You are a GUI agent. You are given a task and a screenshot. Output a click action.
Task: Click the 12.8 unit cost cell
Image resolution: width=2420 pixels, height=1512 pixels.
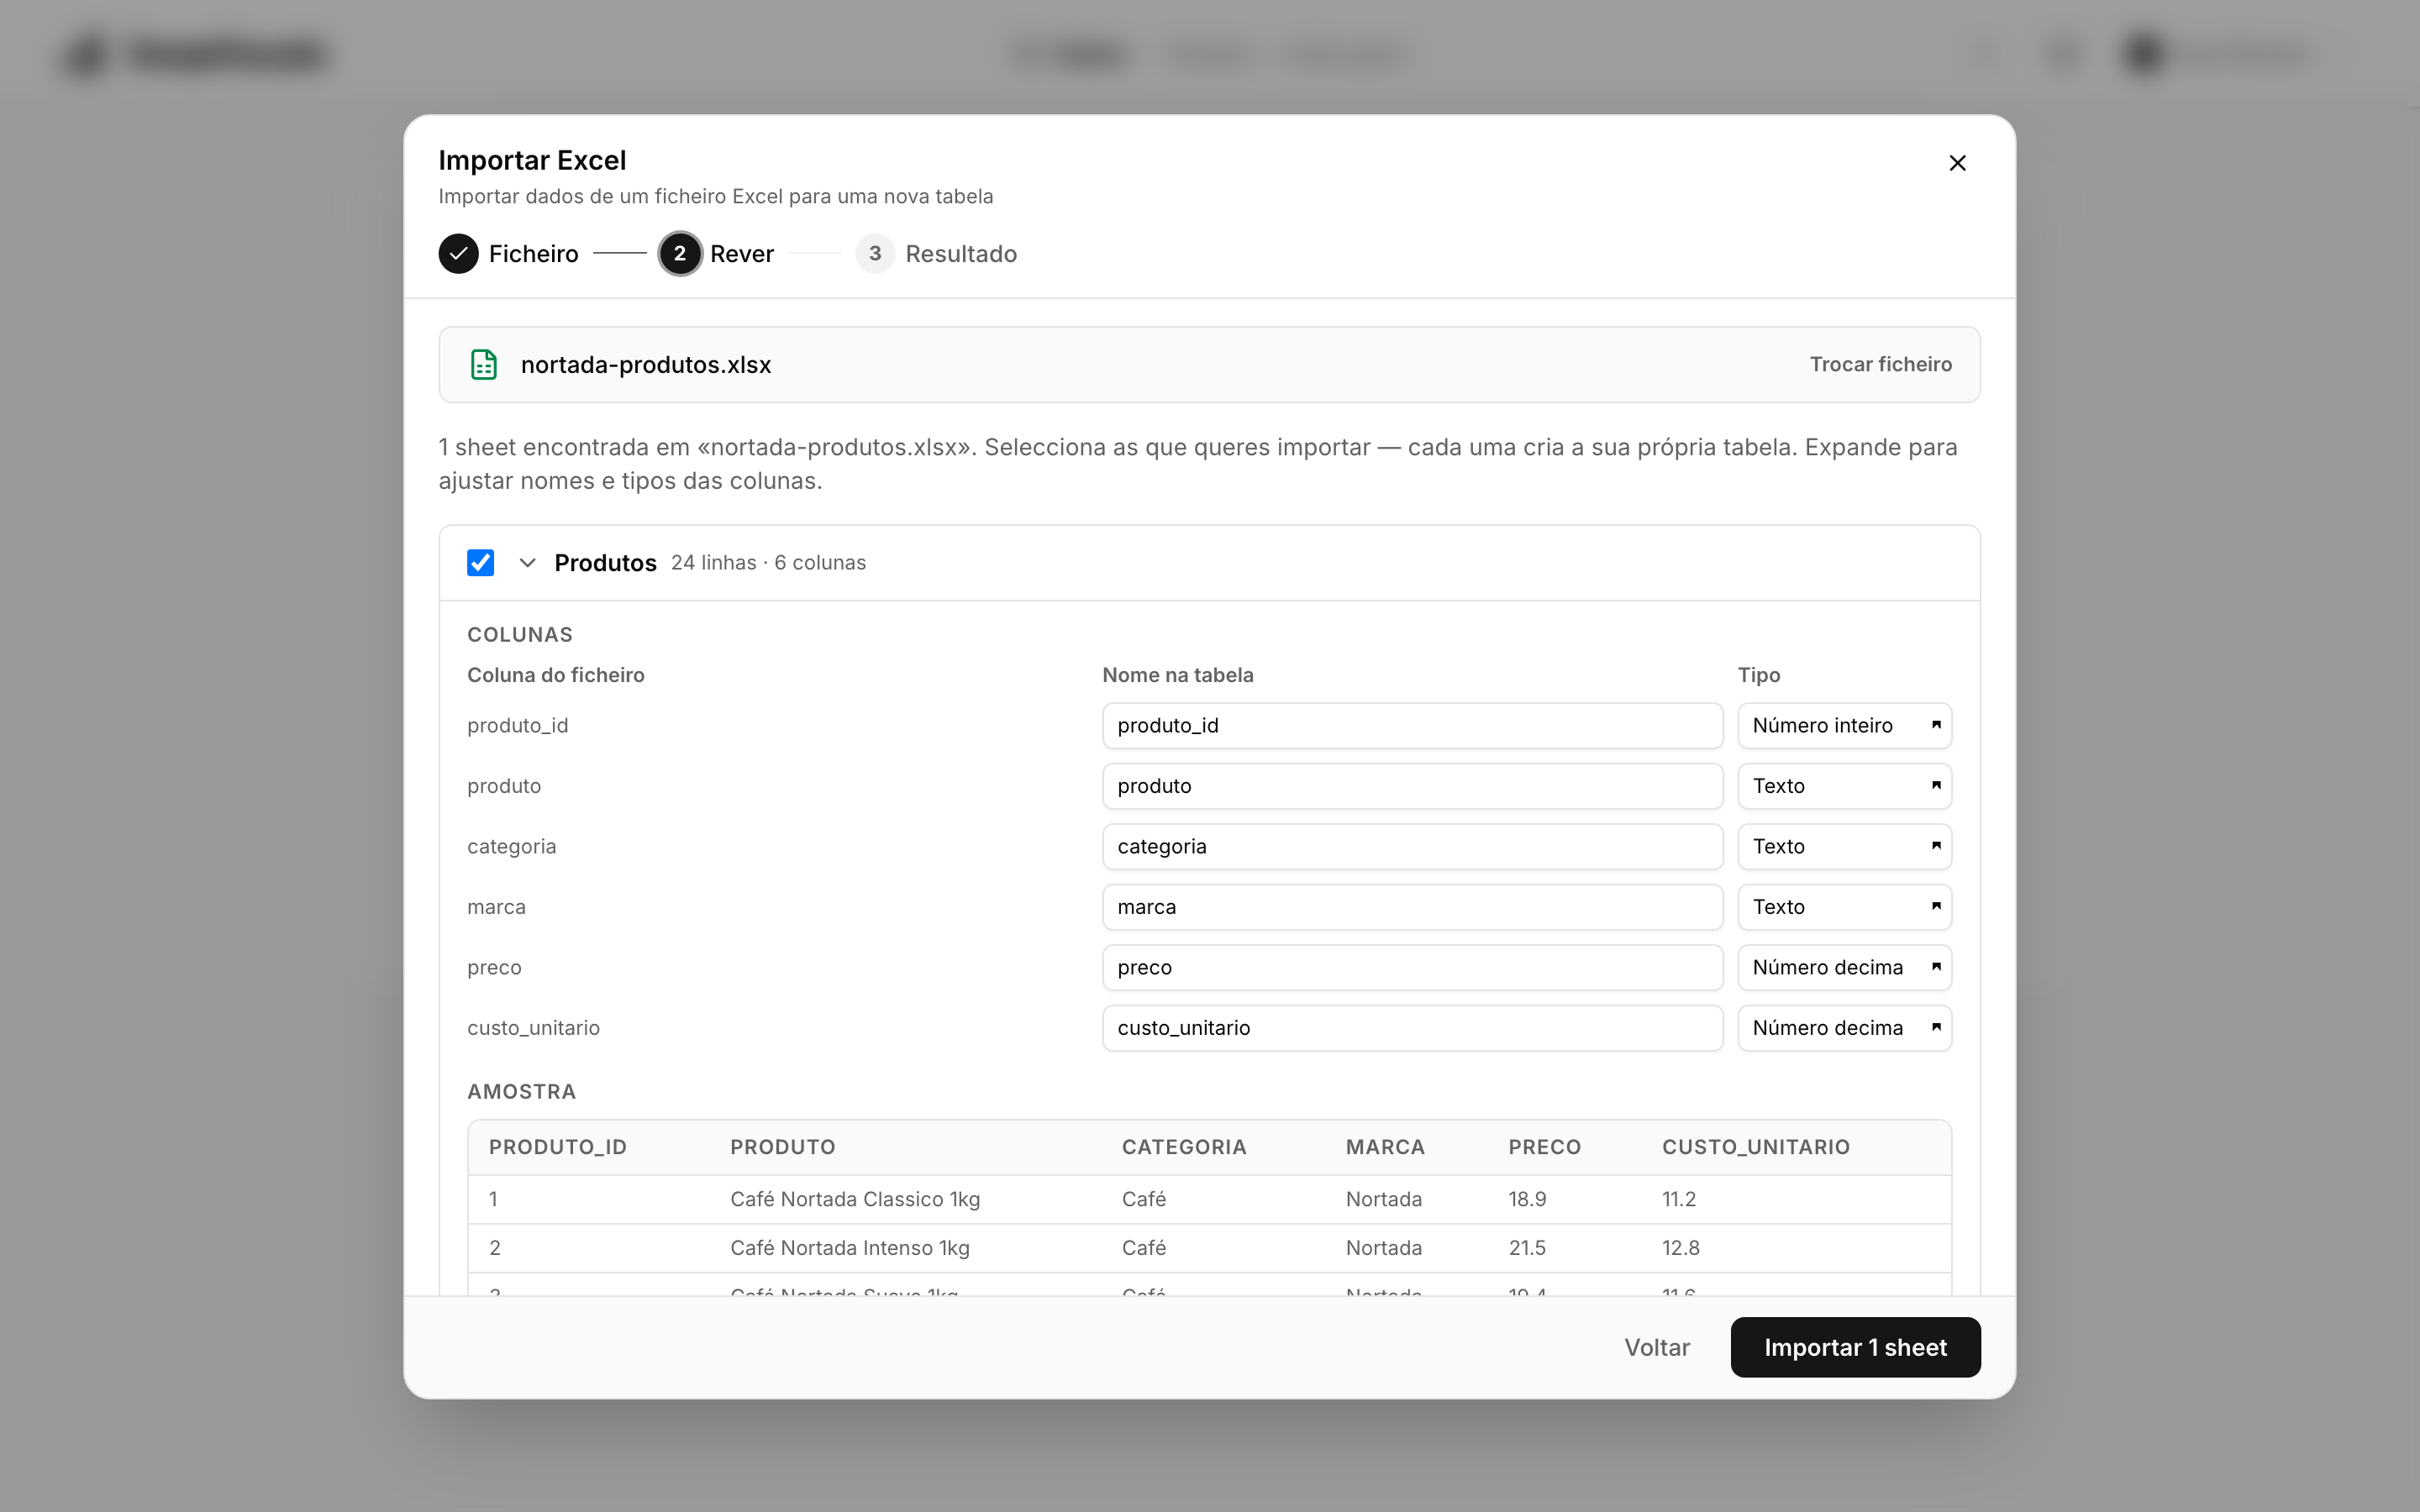point(1681,1249)
